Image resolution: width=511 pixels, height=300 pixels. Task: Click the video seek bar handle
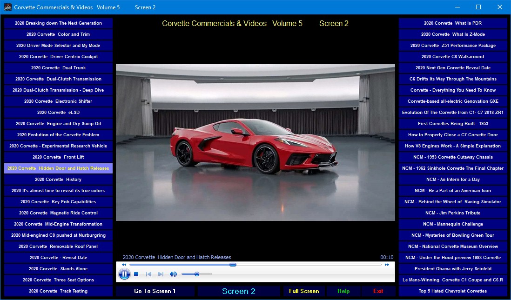(233, 265)
